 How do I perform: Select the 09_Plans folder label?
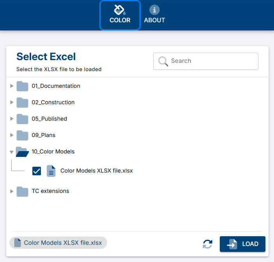43,135
